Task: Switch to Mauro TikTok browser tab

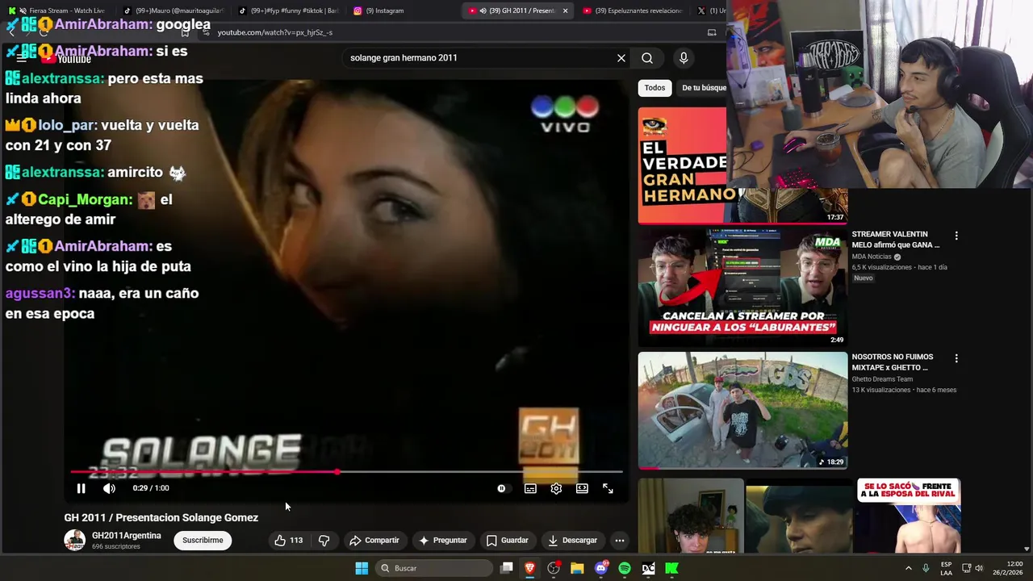Action: click(174, 10)
